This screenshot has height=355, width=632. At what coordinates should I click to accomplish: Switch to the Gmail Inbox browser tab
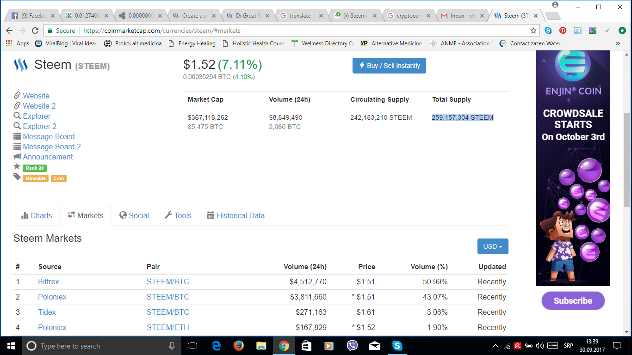(462, 16)
